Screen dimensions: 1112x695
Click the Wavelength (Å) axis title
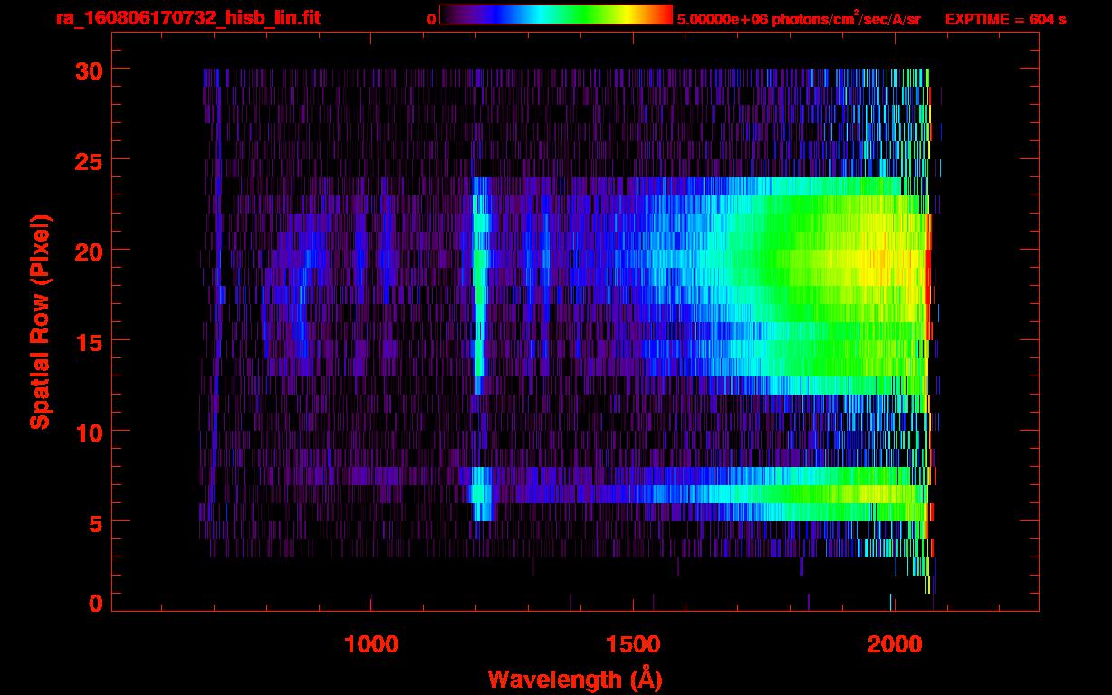[575, 679]
